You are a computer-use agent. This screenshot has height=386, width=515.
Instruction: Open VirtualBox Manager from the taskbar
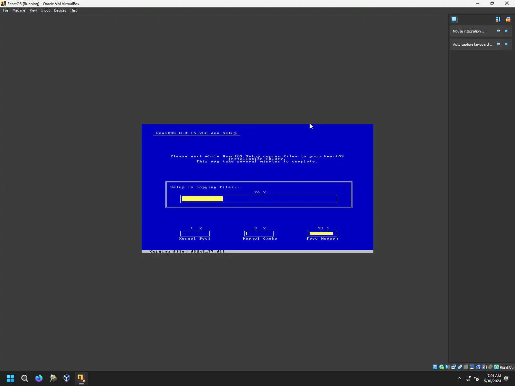pyautogui.click(x=67, y=378)
